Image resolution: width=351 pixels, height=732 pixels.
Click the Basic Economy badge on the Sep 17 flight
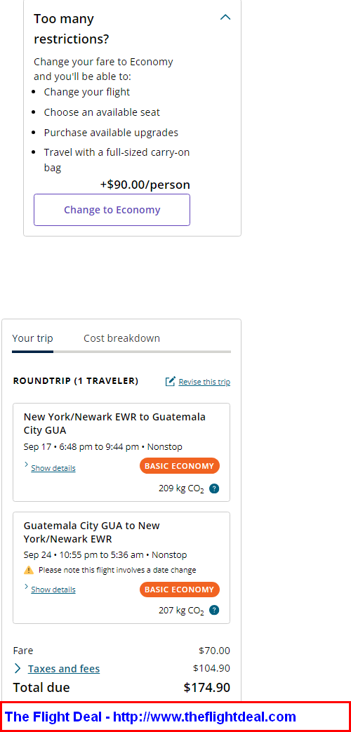[179, 466]
